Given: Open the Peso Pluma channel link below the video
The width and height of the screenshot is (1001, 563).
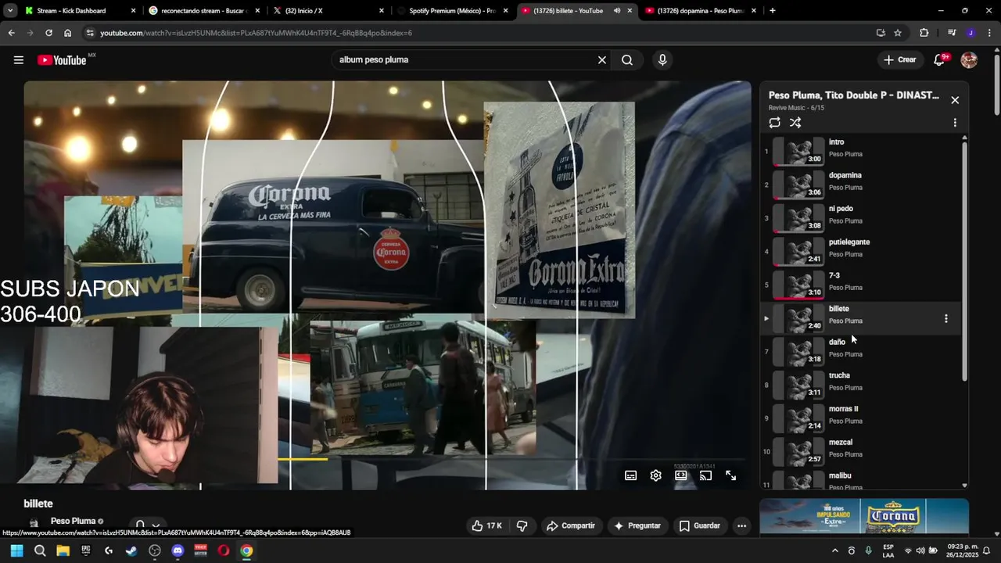Looking at the screenshot, I should pos(73,521).
